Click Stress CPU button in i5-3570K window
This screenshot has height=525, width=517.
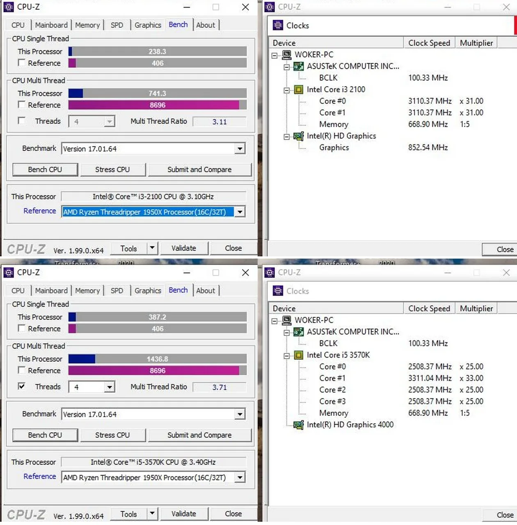tap(112, 435)
